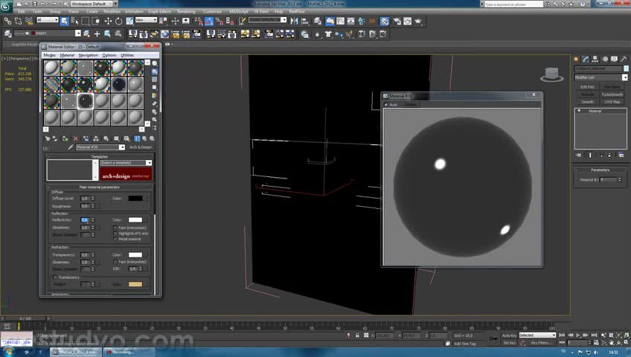
Task: Click the red X reset material icon
Action: [x=75, y=138]
